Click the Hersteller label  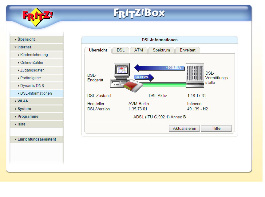96,104
